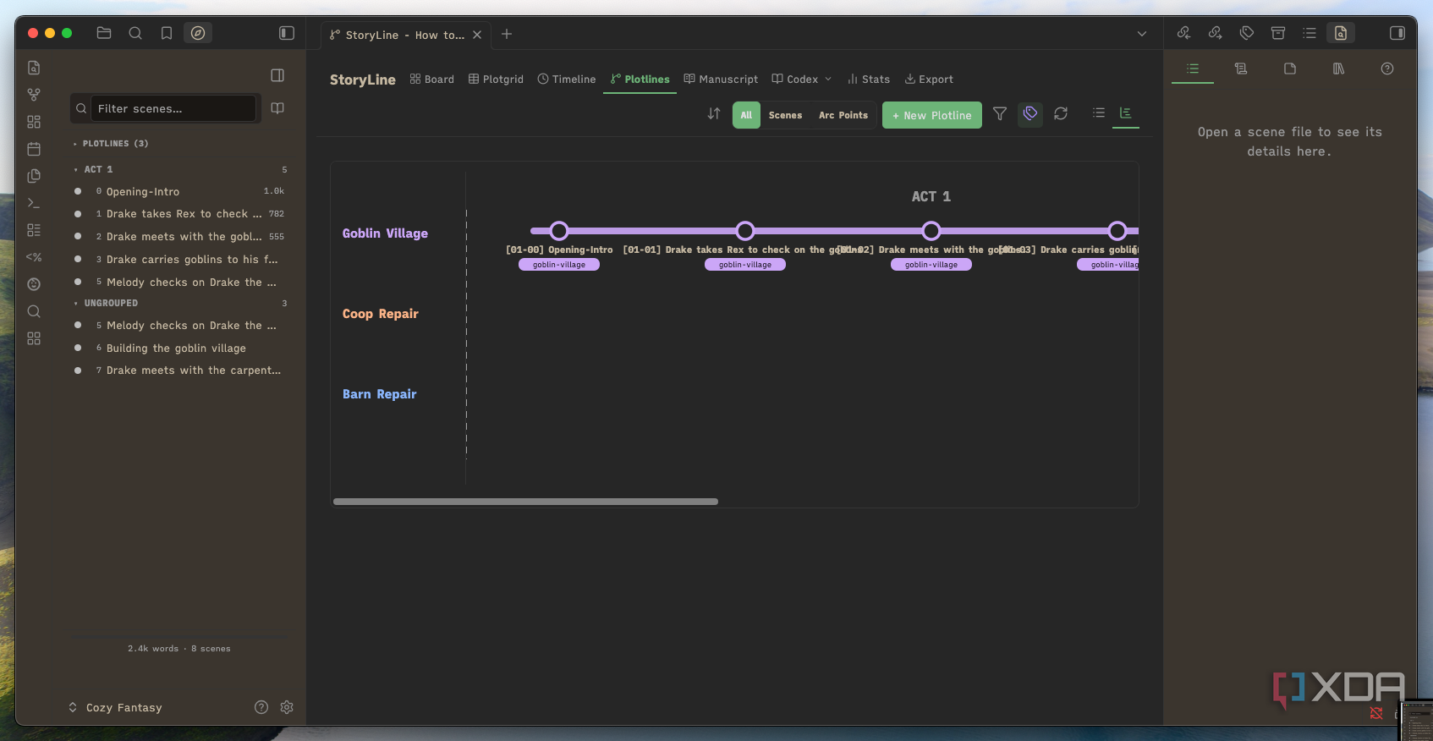Click the refresh icon

tap(1061, 113)
